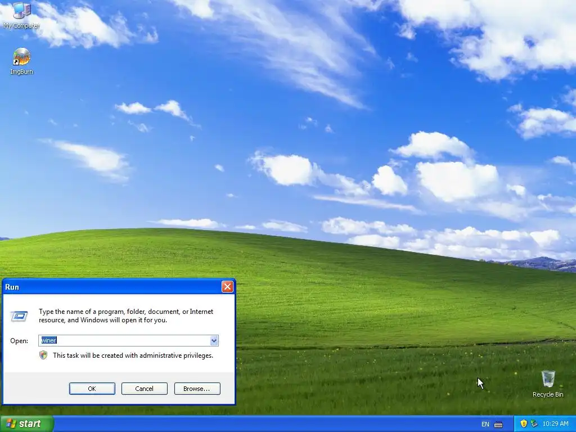Open the yellow security alert tray icon
576x432 pixels.
[x=524, y=424]
